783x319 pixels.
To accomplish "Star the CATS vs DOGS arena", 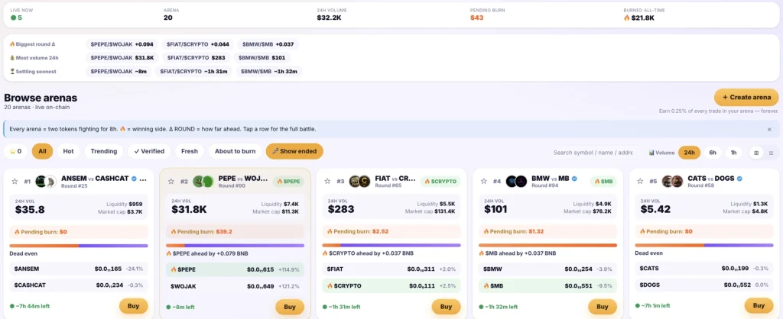I will click(640, 181).
